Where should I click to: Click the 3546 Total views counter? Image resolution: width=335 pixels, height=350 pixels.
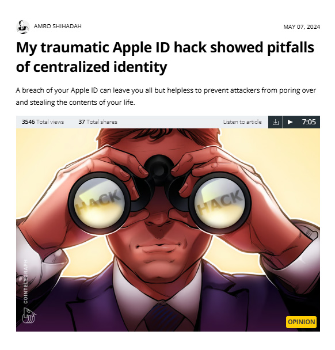(43, 122)
